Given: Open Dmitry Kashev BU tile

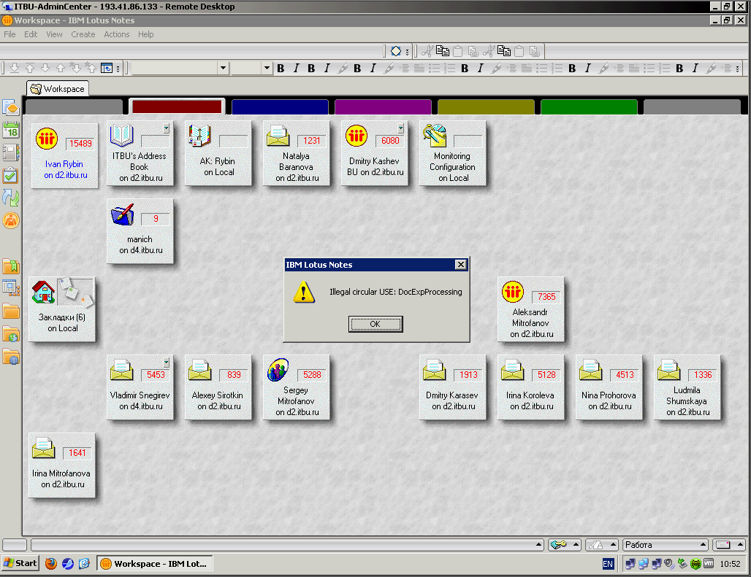Looking at the screenshot, I should (375, 153).
